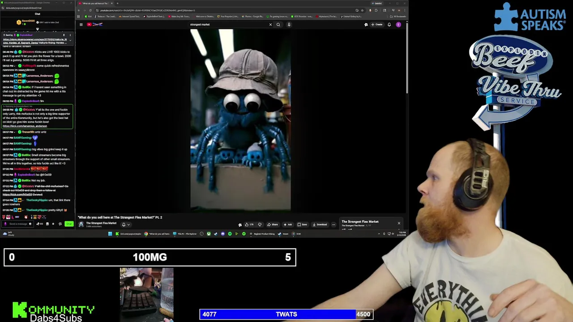This screenshot has height=322, width=573.
Task: Click the youtube.com address bar
Action: click(x=224, y=10)
